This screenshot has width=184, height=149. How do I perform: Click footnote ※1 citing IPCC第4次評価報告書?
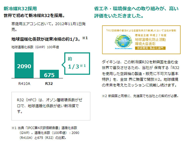[x=45, y=133]
